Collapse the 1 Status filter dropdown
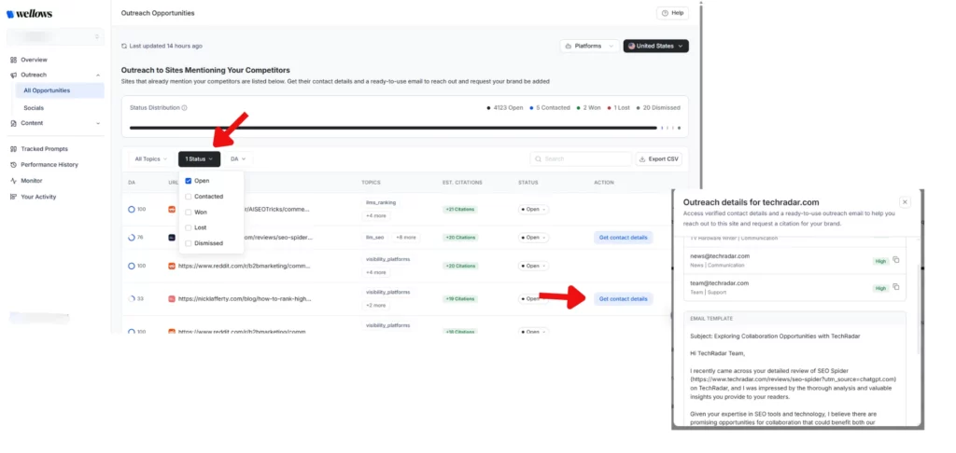Image resolution: width=956 pixels, height=453 pixels. pos(200,158)
